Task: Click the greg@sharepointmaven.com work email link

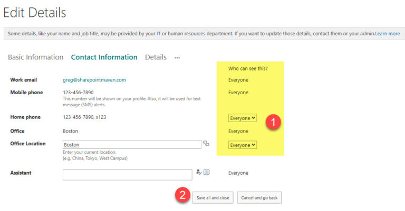Action: (x=94, y=80)
